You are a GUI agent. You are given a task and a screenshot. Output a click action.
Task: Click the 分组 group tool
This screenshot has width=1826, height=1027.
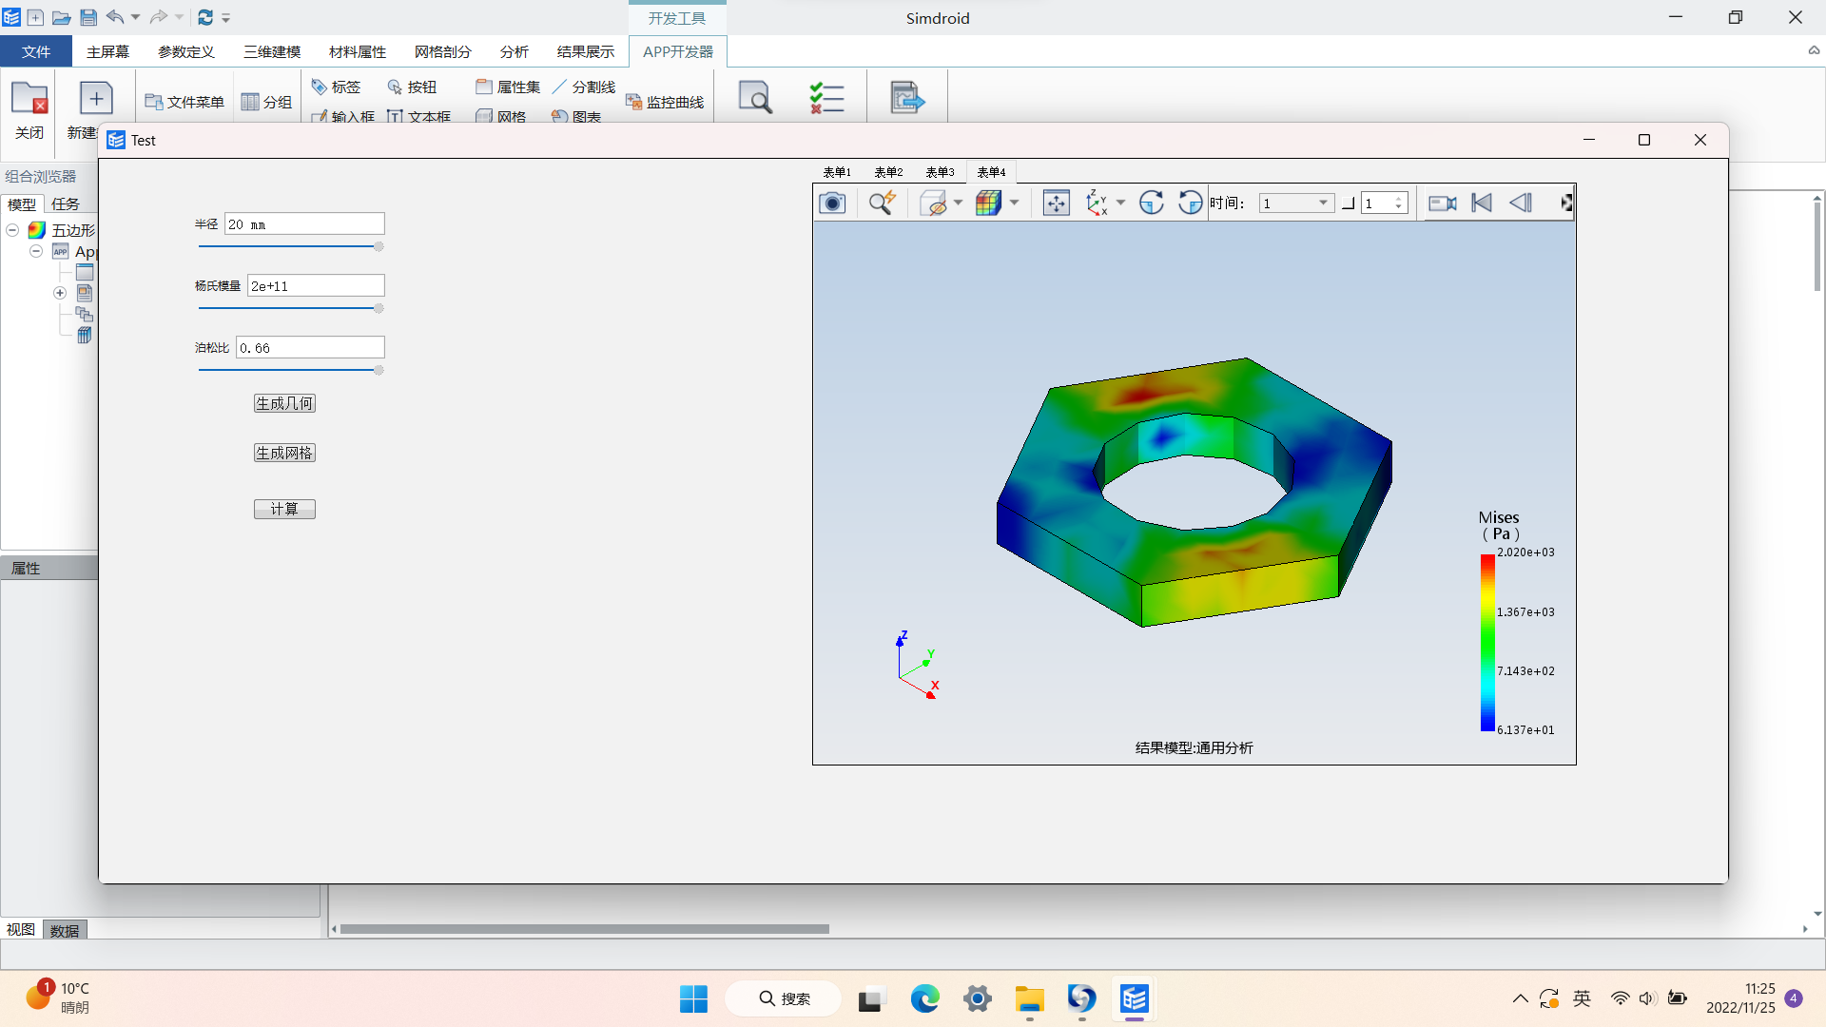click(266, 102)
